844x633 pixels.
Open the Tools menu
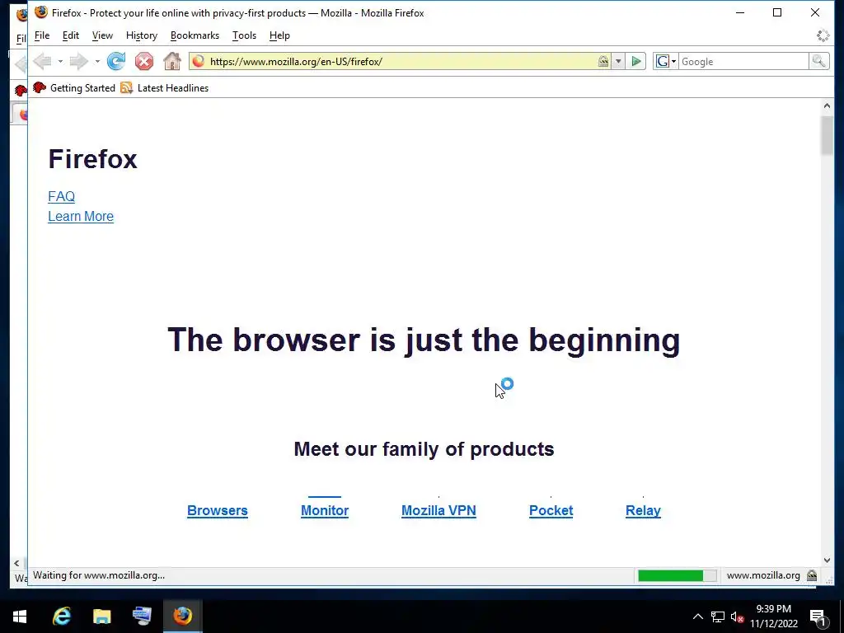(244, 35)
